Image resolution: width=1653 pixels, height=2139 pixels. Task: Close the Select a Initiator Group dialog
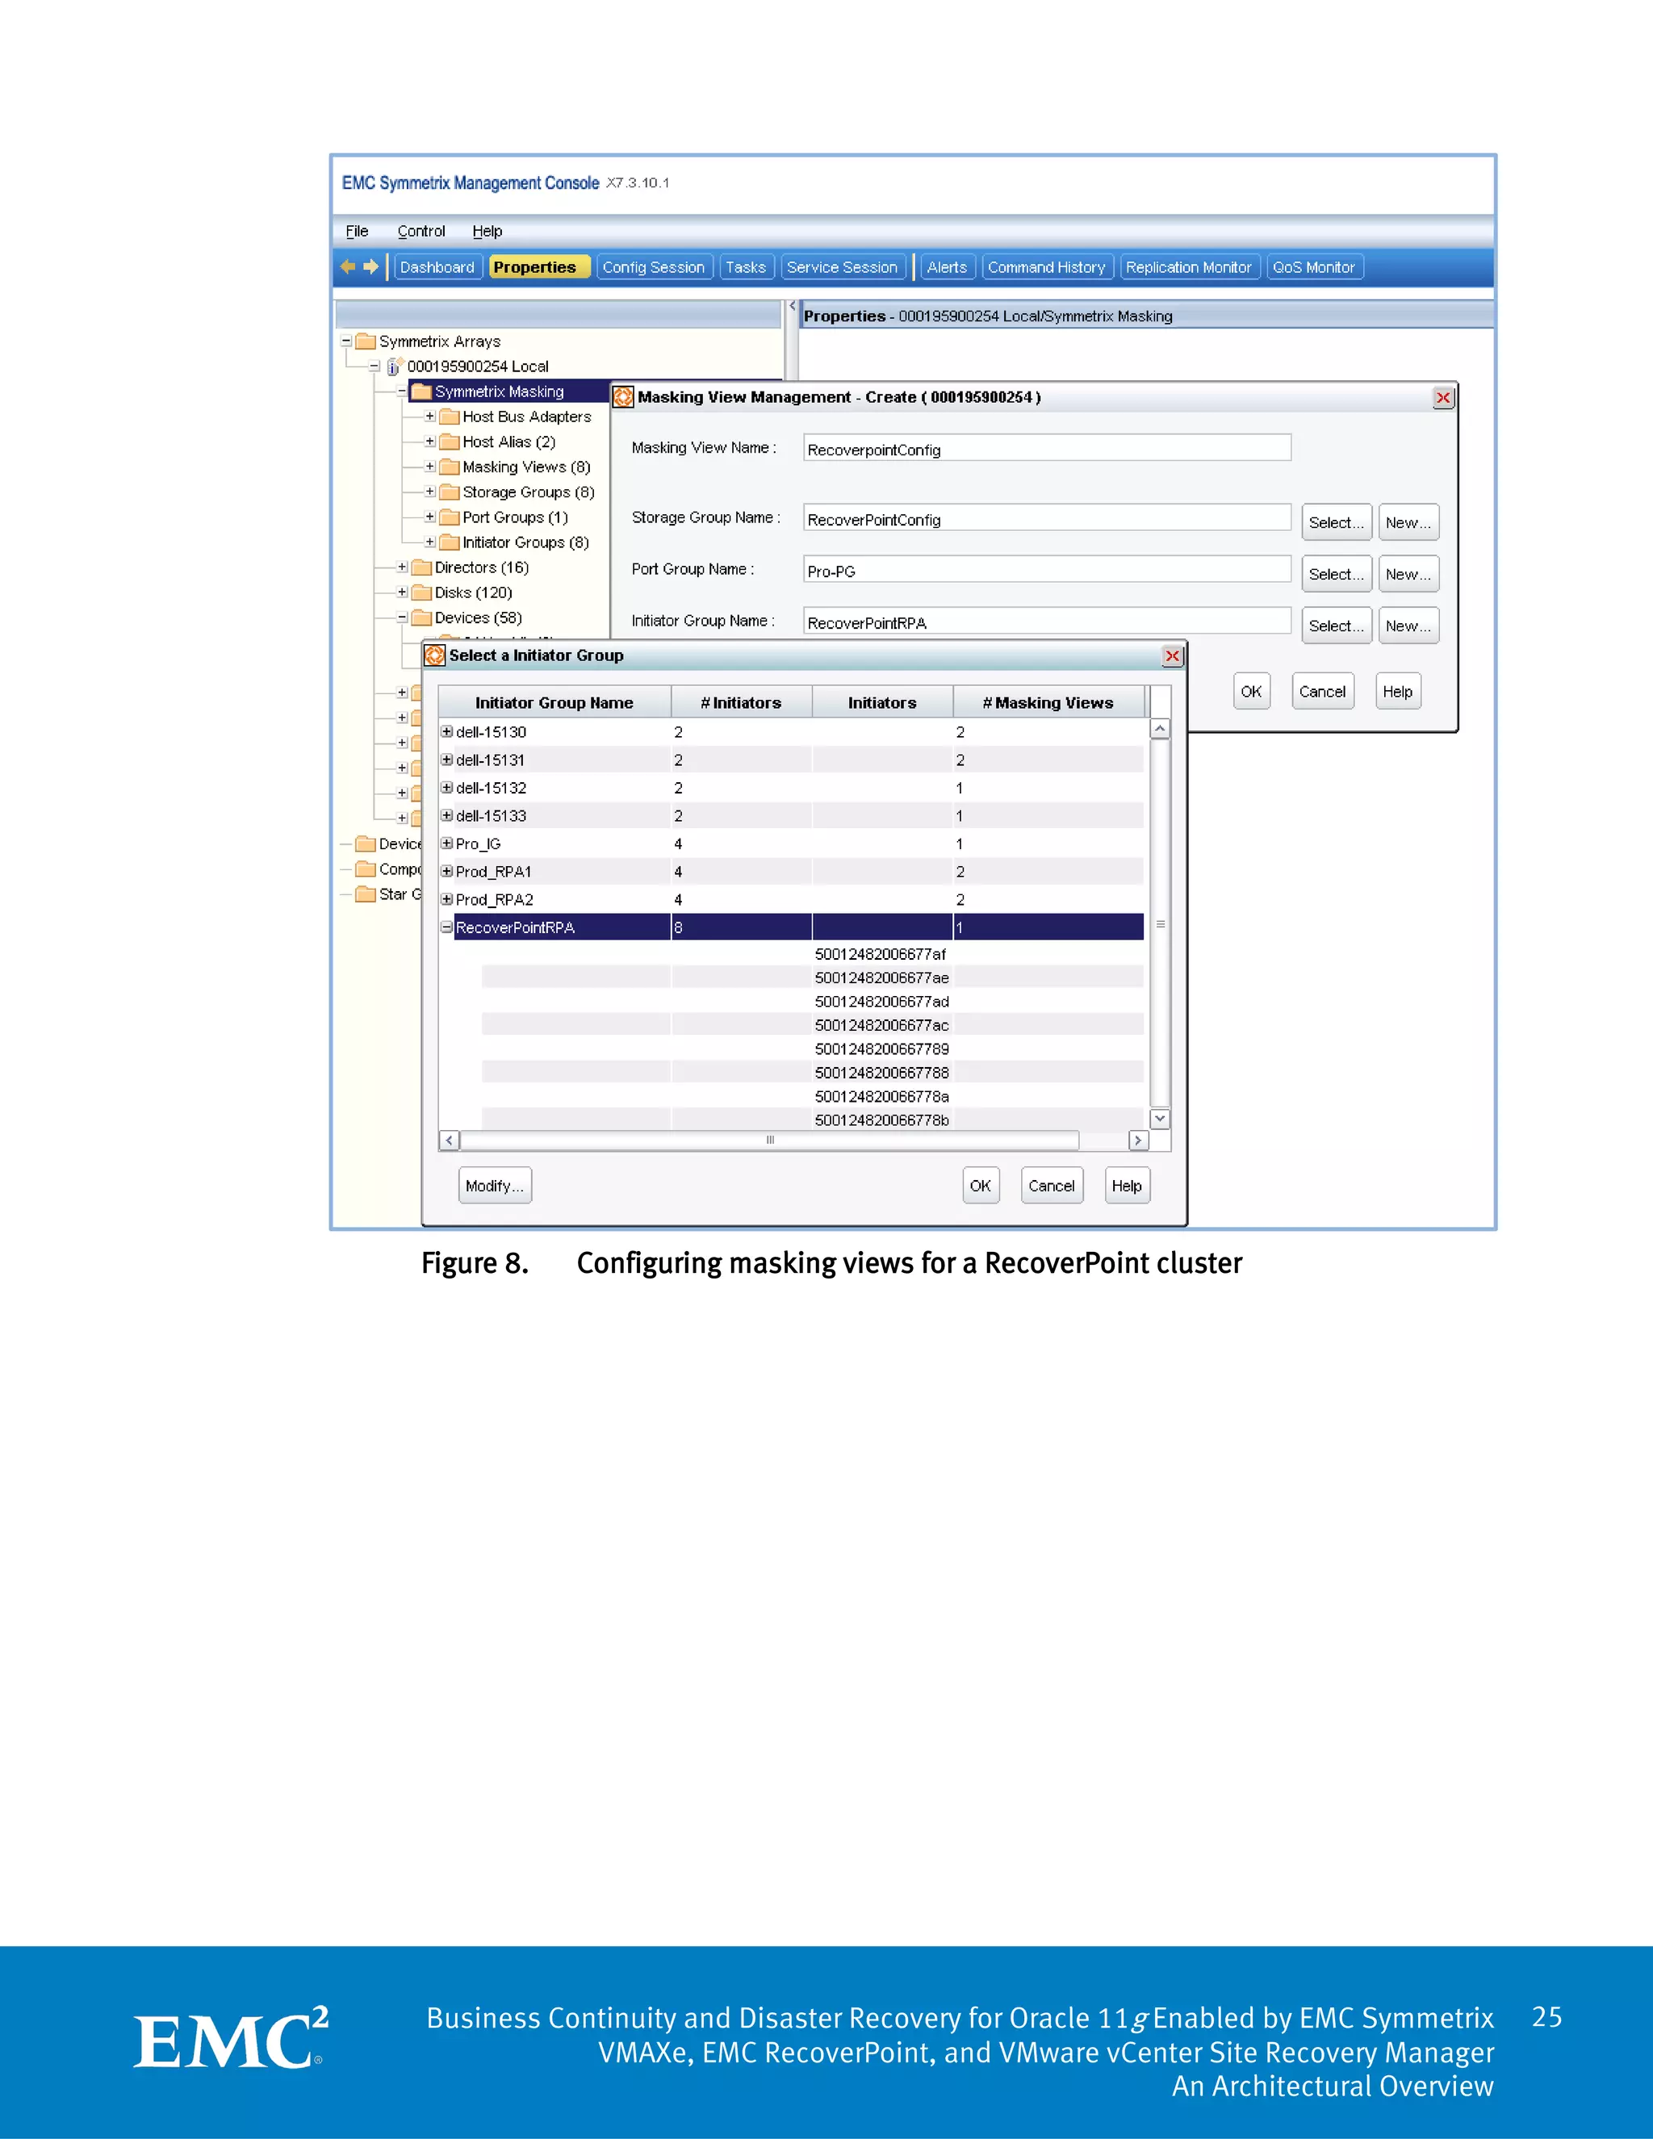coord(1172,655)
